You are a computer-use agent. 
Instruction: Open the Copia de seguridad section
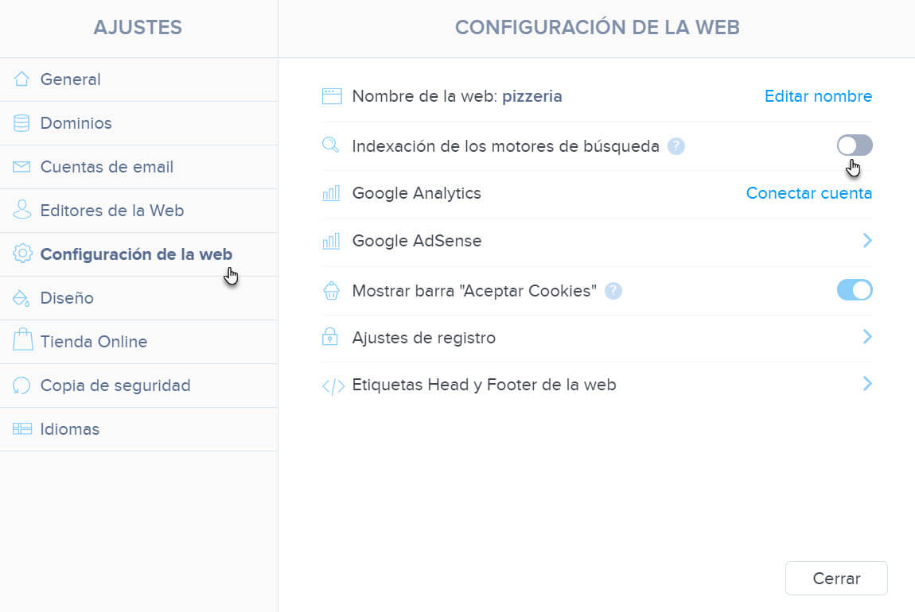point(115,385)
